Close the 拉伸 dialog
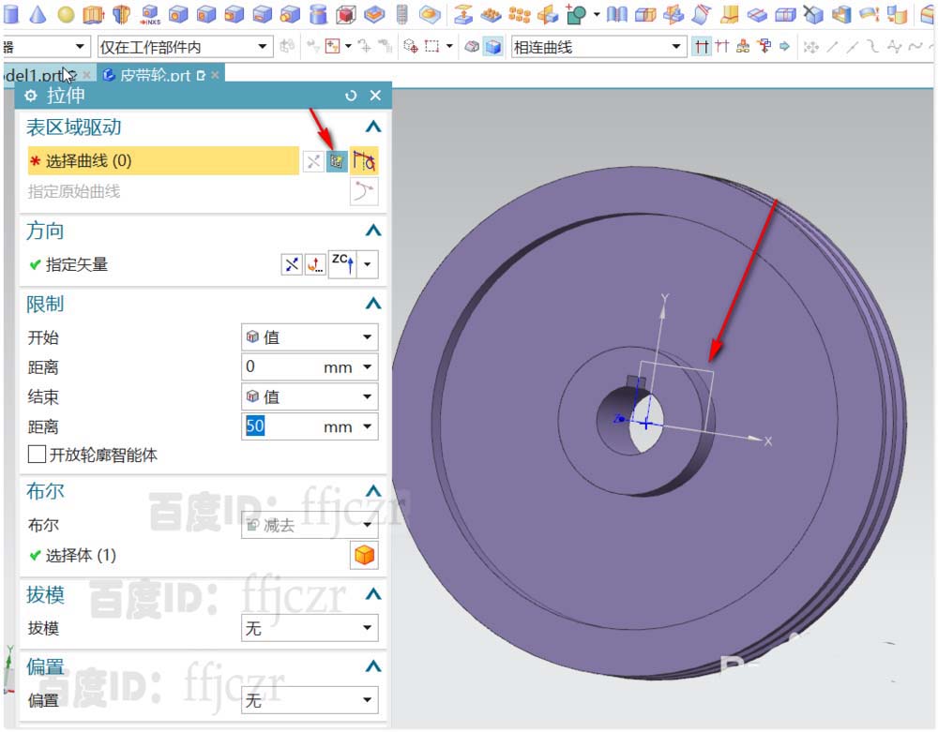Viewport: 938px width, 732px height. [376, 96]
